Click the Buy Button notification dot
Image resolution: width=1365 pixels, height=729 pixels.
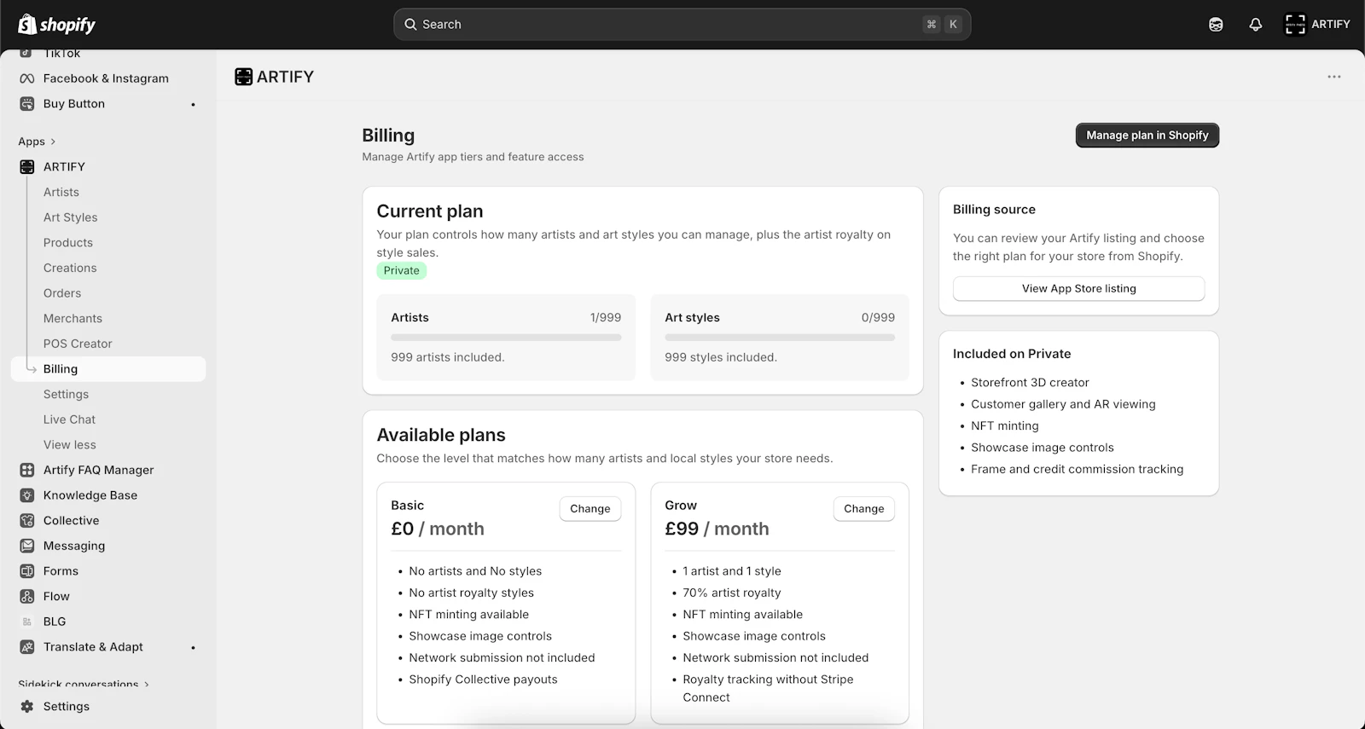[x=194, y=105]
